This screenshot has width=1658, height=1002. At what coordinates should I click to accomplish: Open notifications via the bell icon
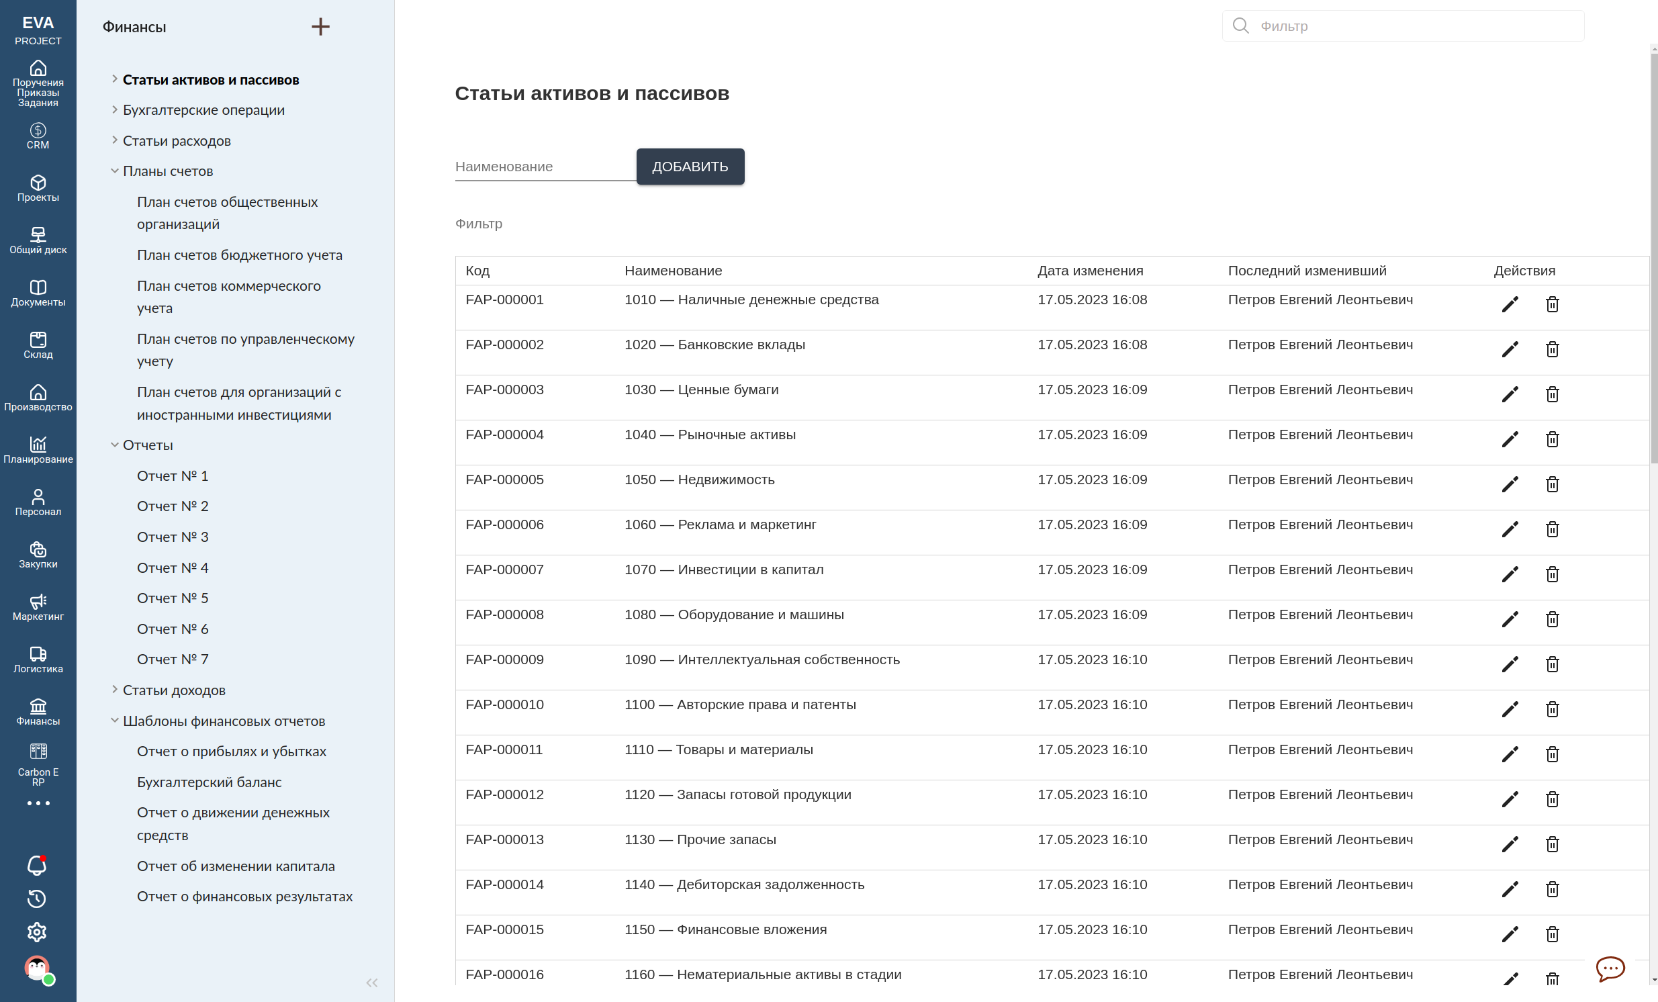click(37, 866)
